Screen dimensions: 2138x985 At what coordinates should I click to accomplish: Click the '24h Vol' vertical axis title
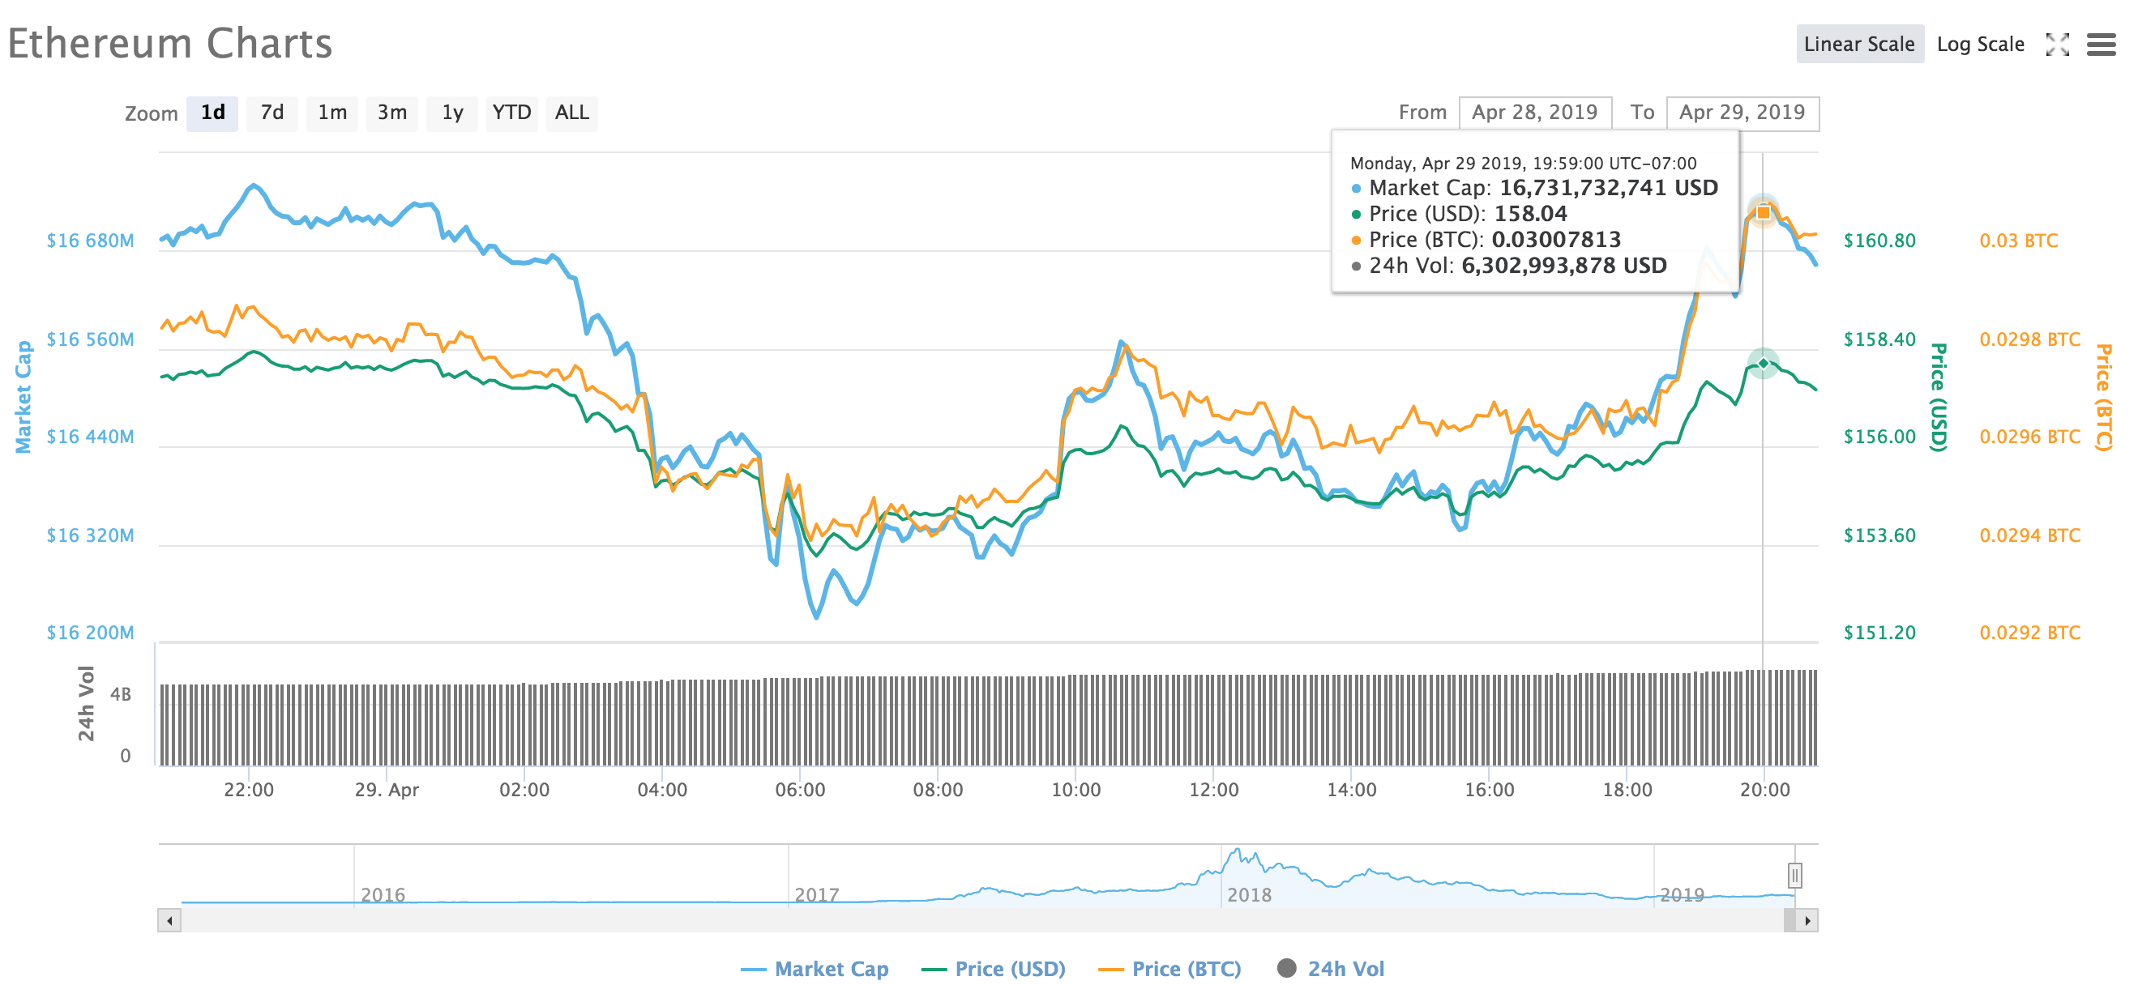pyautogui.click(x=87, y=703)
